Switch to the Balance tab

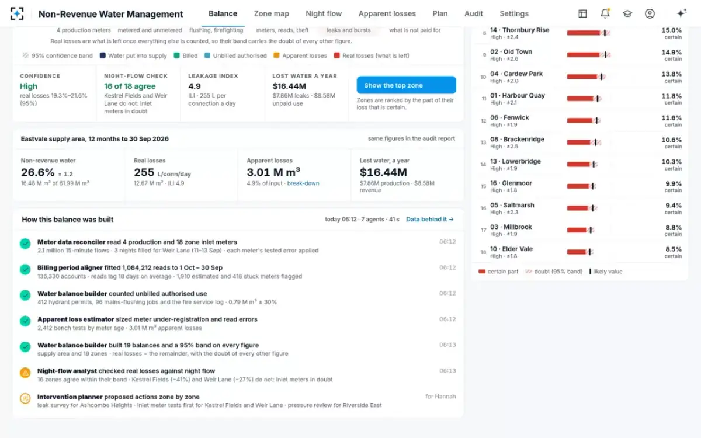point(223,13)
